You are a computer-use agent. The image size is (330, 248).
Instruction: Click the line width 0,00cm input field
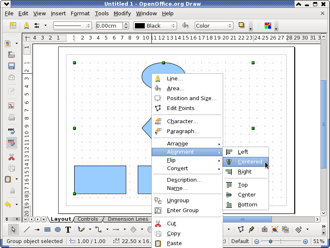click(x=109, y=26)
